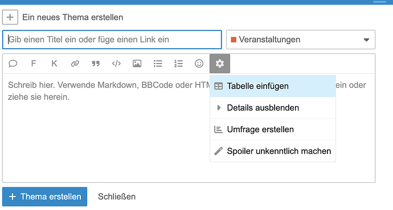Open the emoji picker smiley icon

[x=199, y=64]
